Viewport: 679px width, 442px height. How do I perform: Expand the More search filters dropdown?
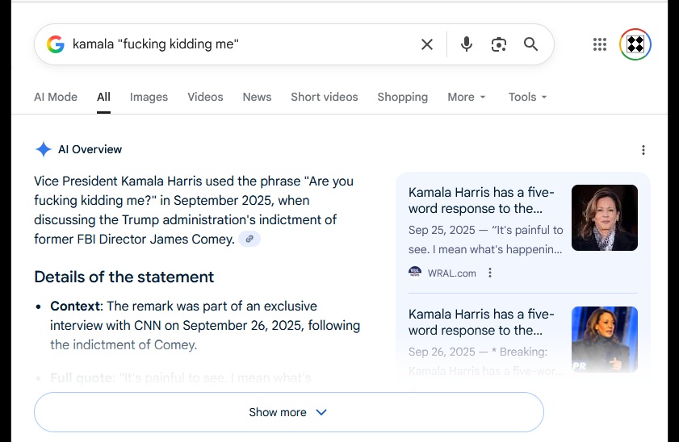click(x=467, y=97)
